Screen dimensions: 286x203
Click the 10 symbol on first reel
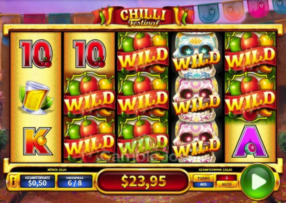coord(36,54)
